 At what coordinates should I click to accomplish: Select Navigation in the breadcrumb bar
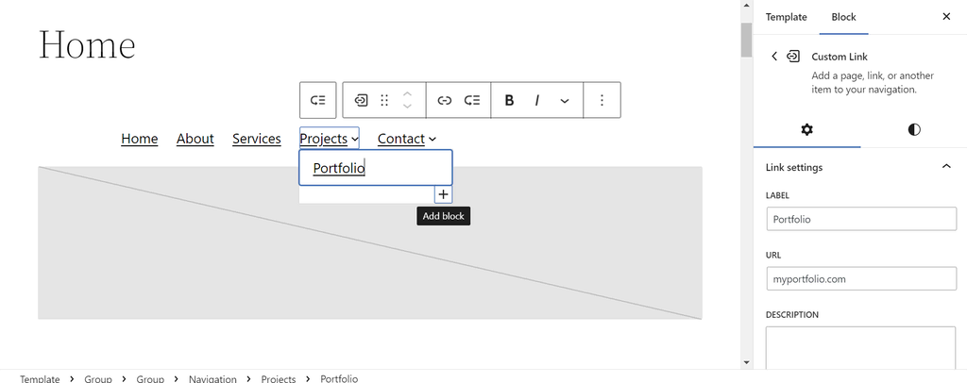[x=212, y=378]
